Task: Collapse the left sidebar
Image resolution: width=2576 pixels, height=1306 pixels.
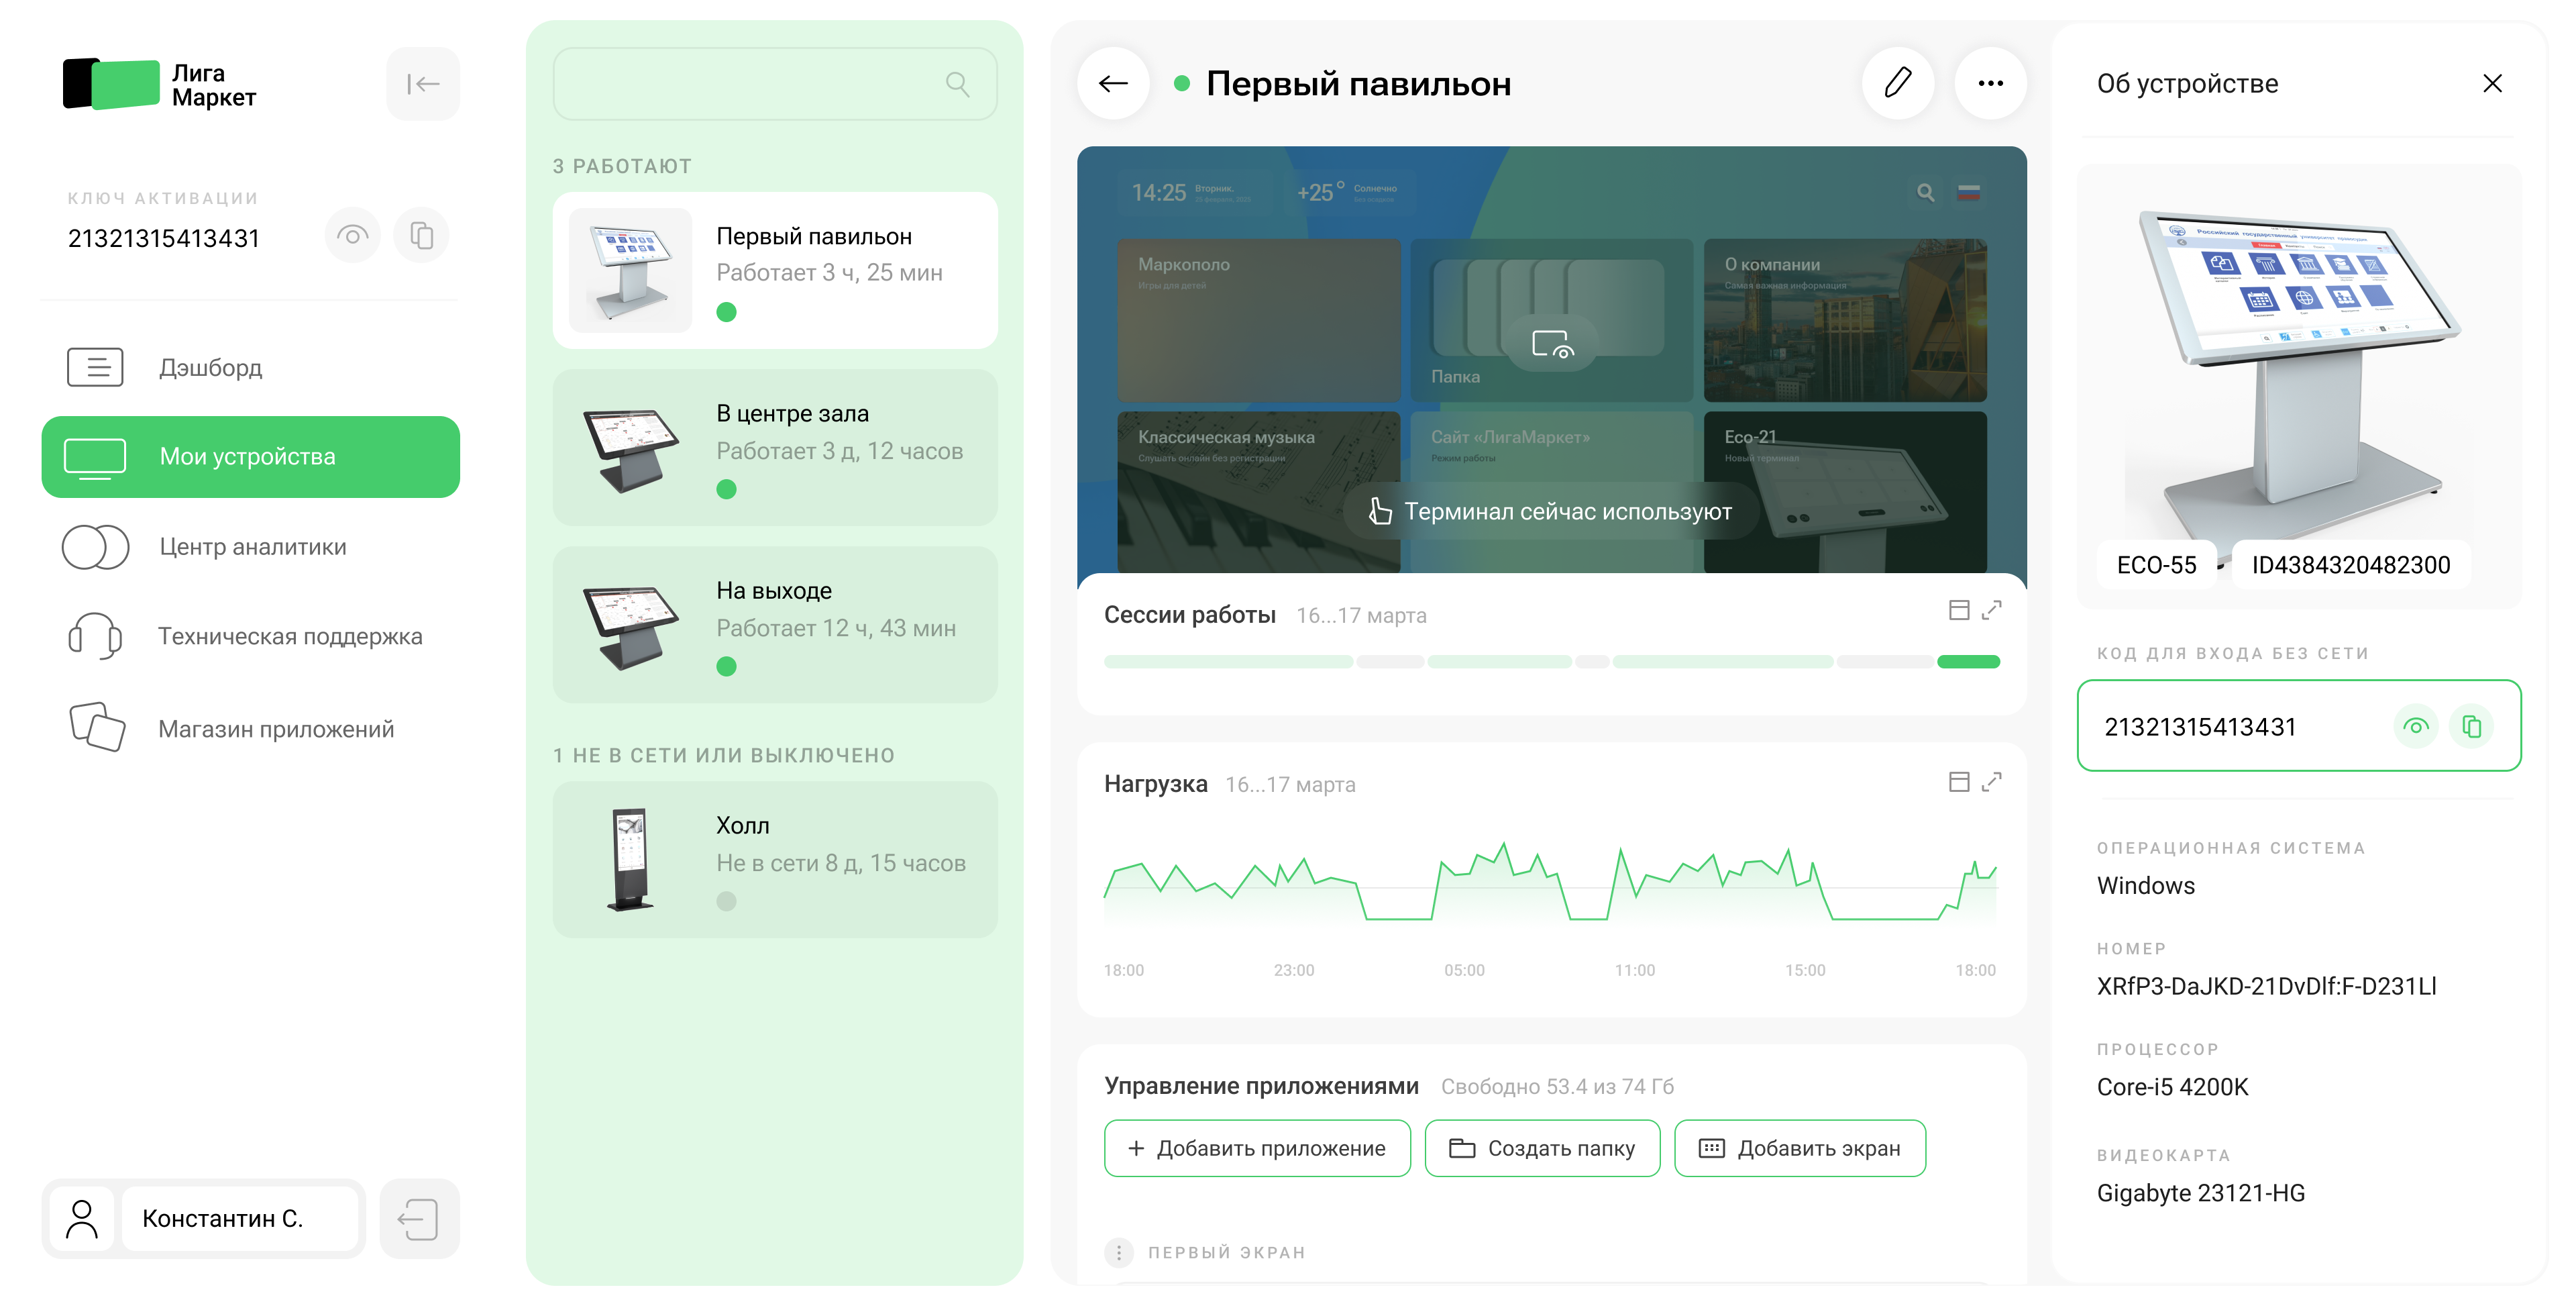Action: click(x=421, y=83)
